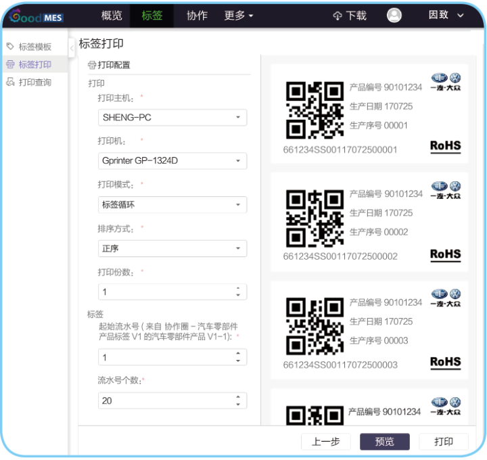Click the 流水号个数 field showing 20
The width and height of the screenshot is (487, 460).
pos(172,400)
